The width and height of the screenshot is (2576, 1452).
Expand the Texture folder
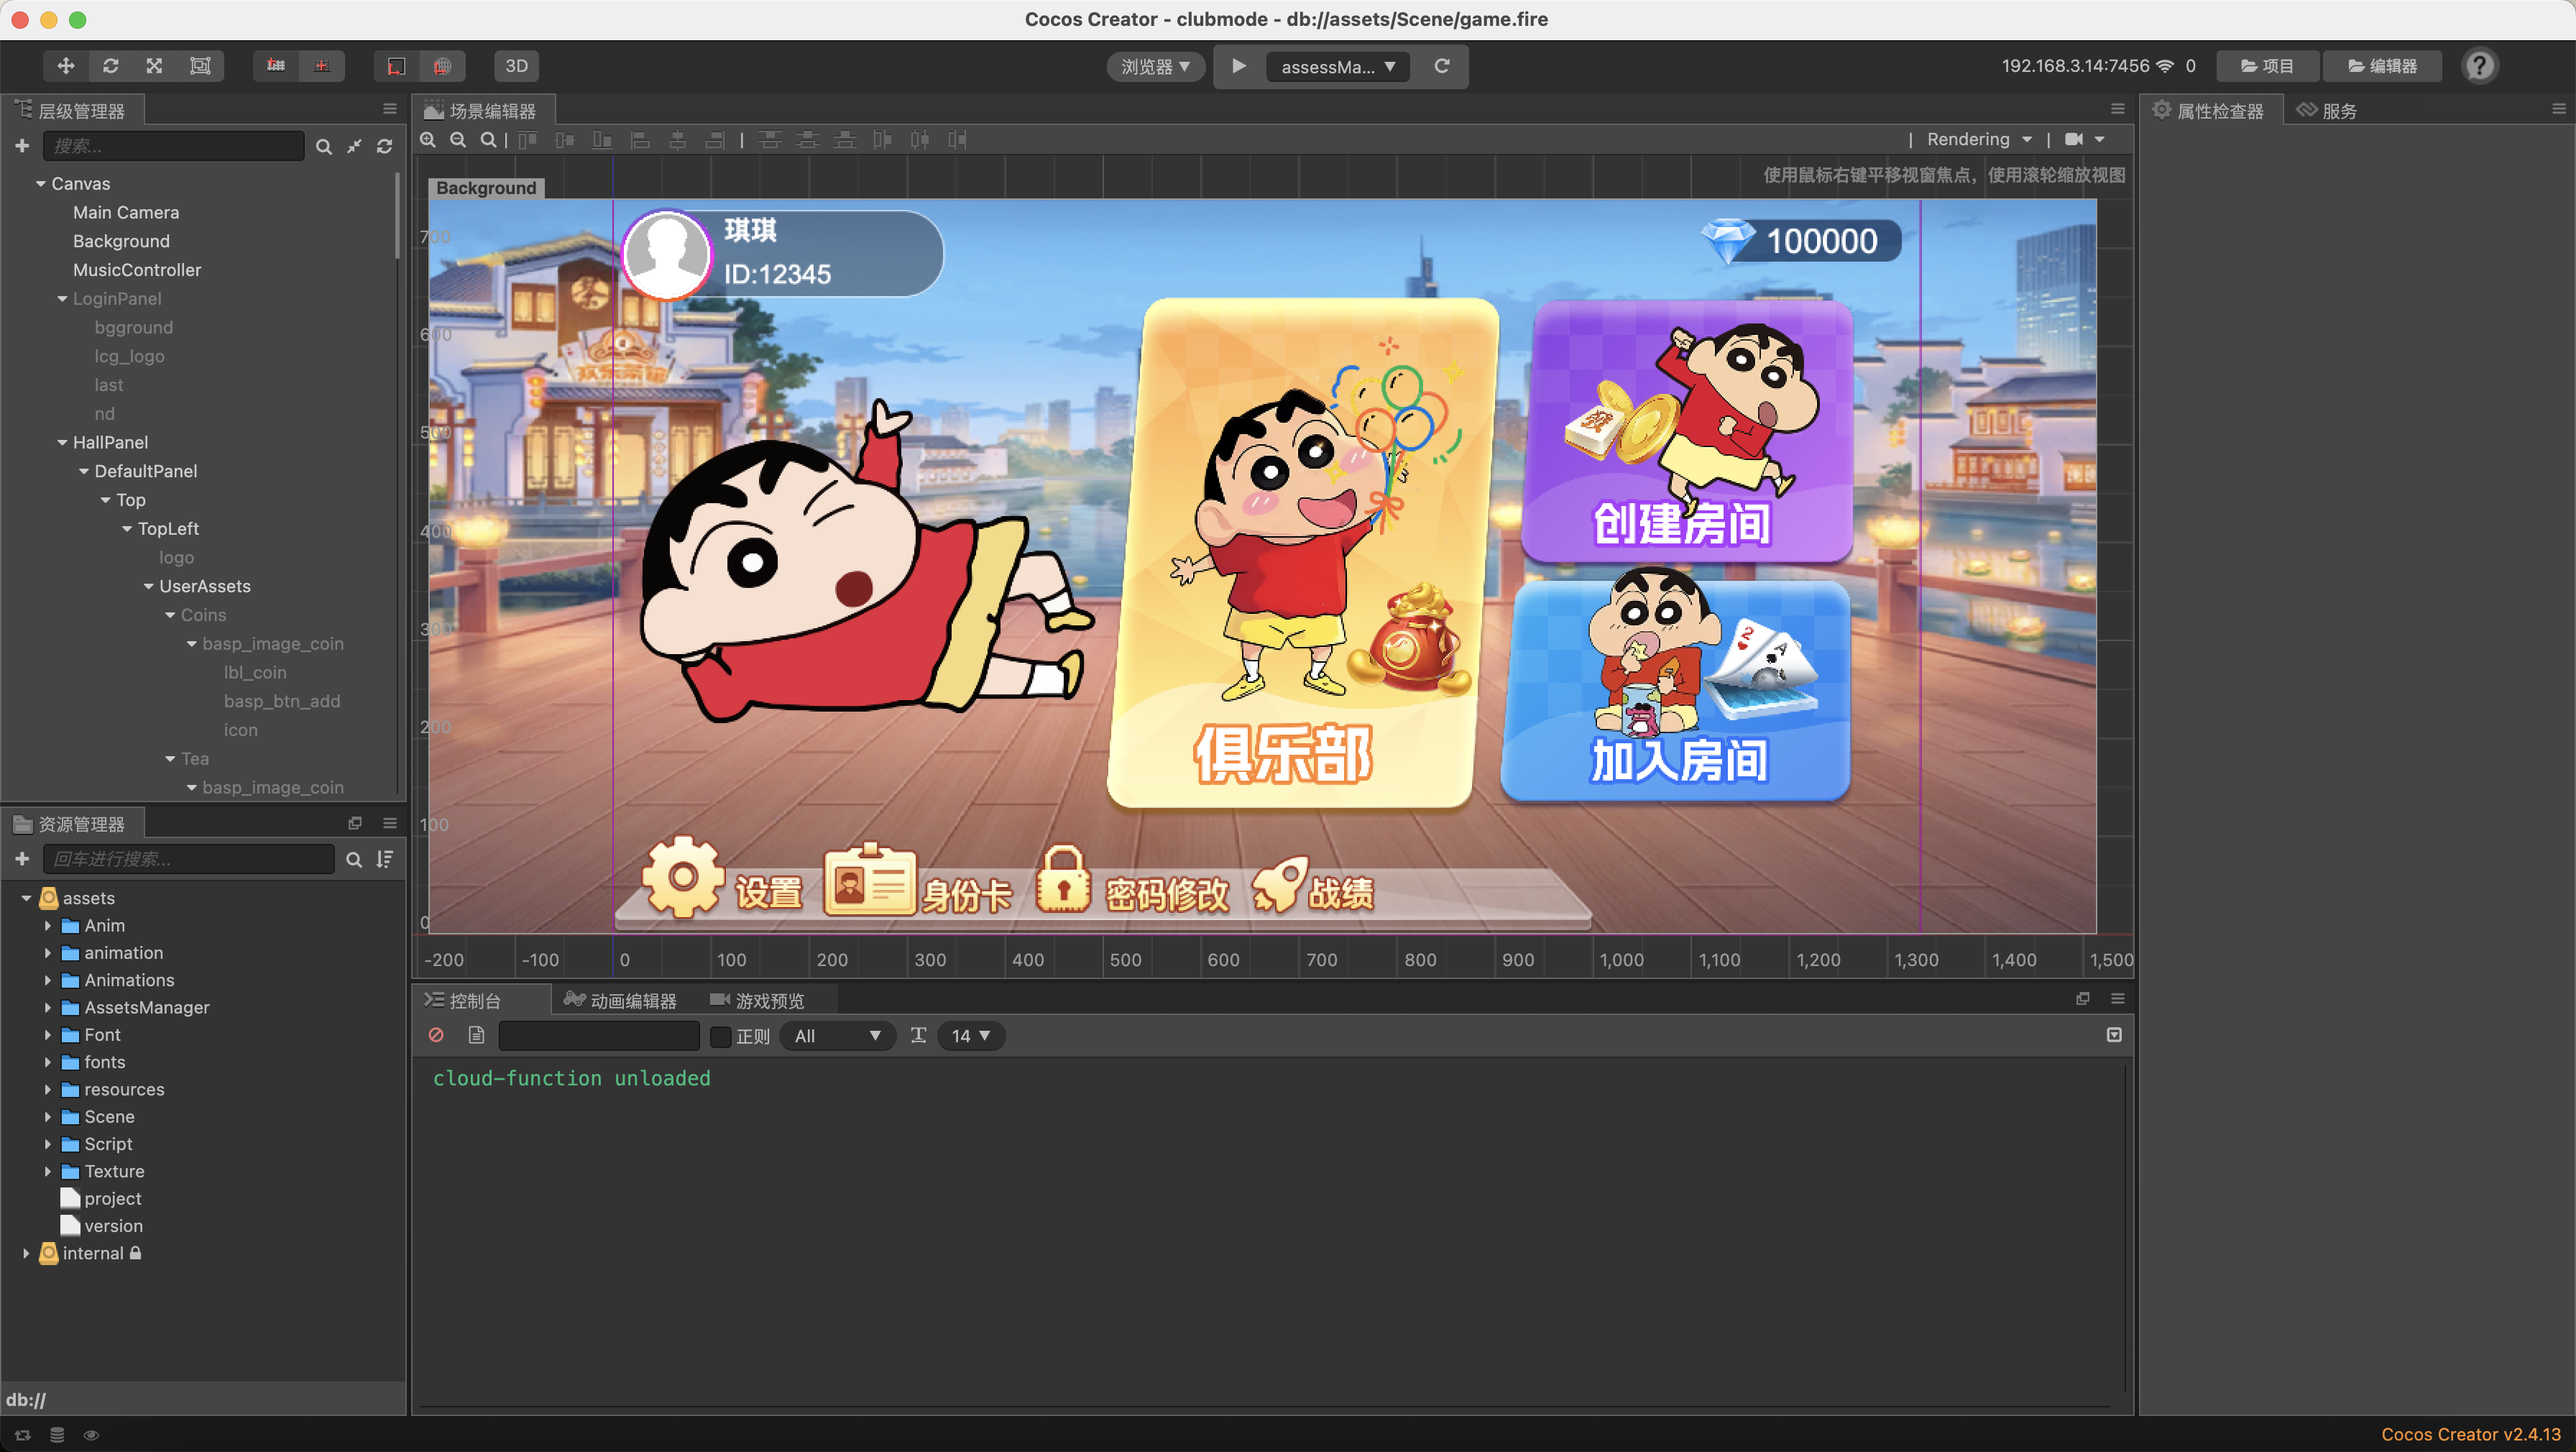coord(48,1171)
